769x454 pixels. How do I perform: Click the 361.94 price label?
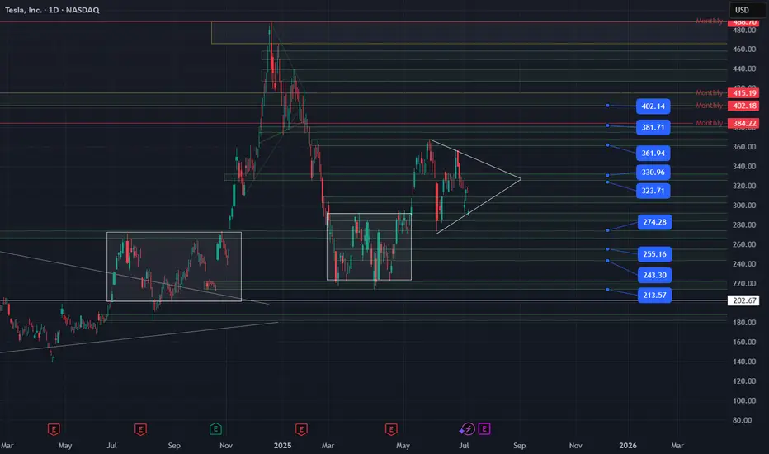tap(653, 154)
